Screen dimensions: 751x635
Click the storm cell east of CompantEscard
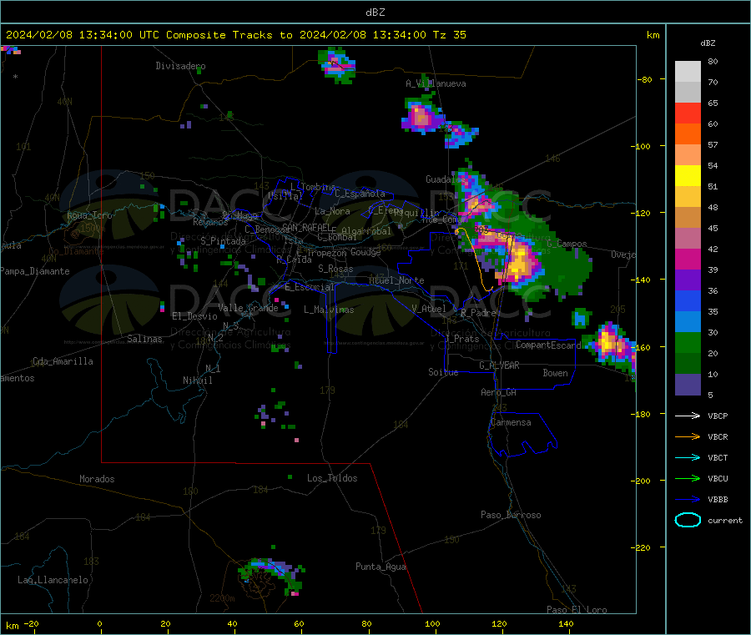click(x=611, y=345)
